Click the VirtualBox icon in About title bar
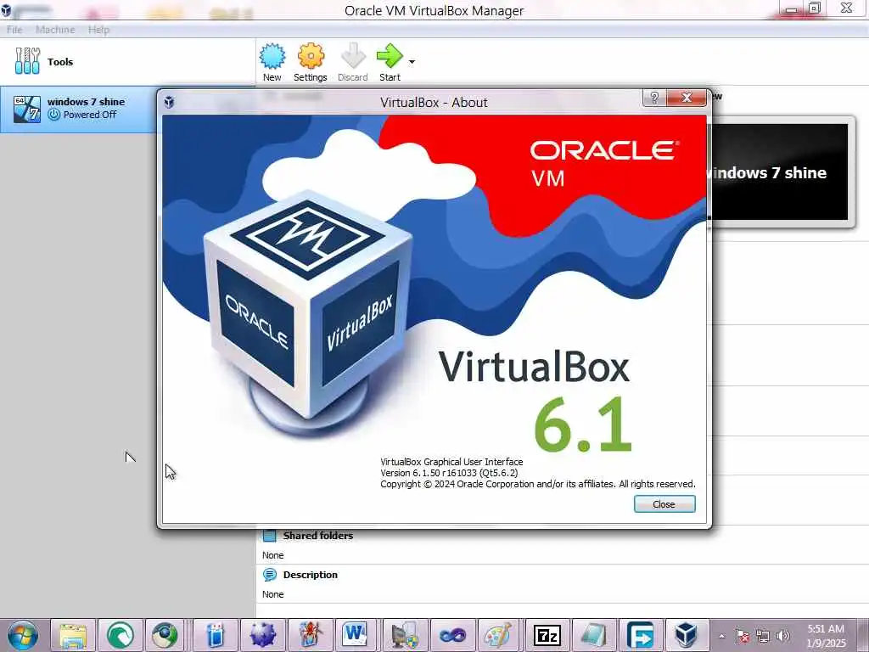 [169, 102]
